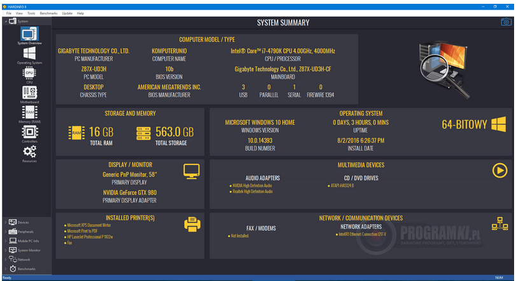Click the computer magnifier illustration
Screen dimensions: 516x281
coord(443,70)
